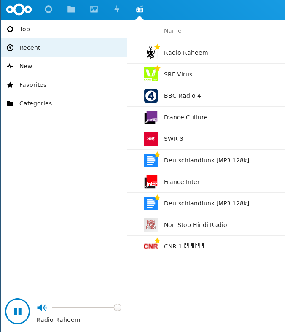Play the France Inter station
The image size is (285, 332).
pyautogui.click(x=182, y=182)
